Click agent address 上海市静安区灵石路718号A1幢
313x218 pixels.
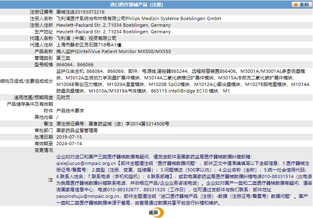[x=89, y=45]
